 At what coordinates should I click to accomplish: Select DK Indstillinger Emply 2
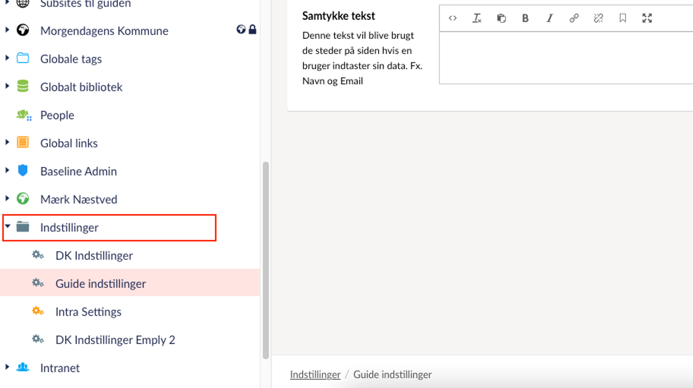[115, 340]
